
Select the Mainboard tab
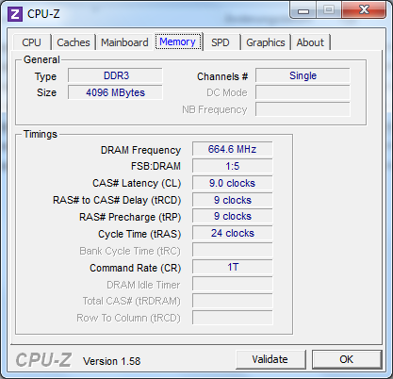(x=124, y=42)
